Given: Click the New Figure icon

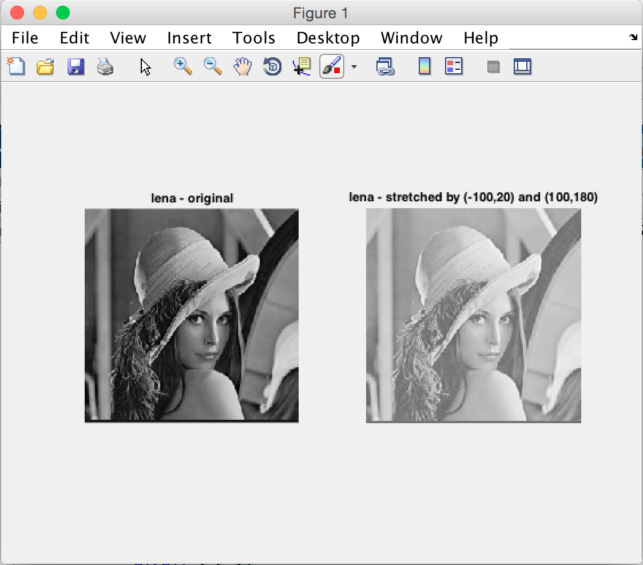Looking at the screenshot, I should coord(17,66).
